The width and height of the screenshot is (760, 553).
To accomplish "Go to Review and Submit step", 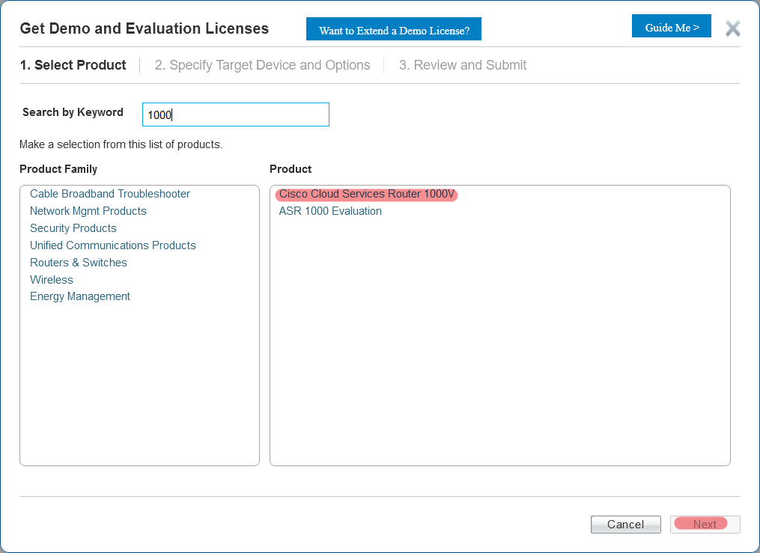I will (x=463, y=65).
